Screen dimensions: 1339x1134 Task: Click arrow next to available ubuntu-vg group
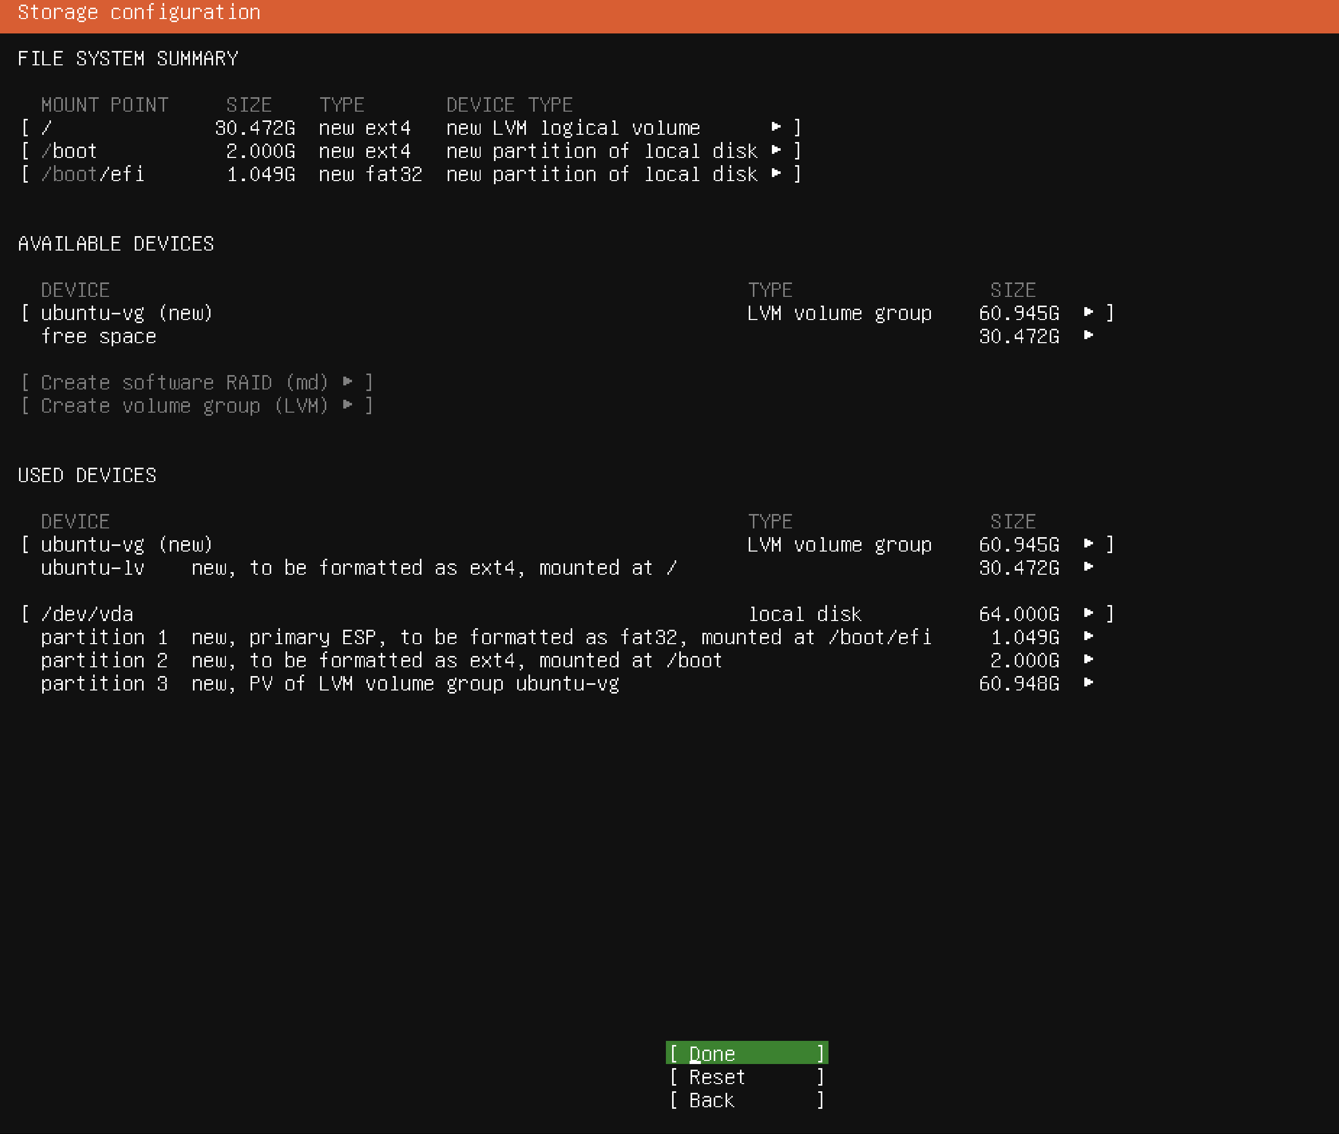pyautogui.click(x=1088, y=312)
